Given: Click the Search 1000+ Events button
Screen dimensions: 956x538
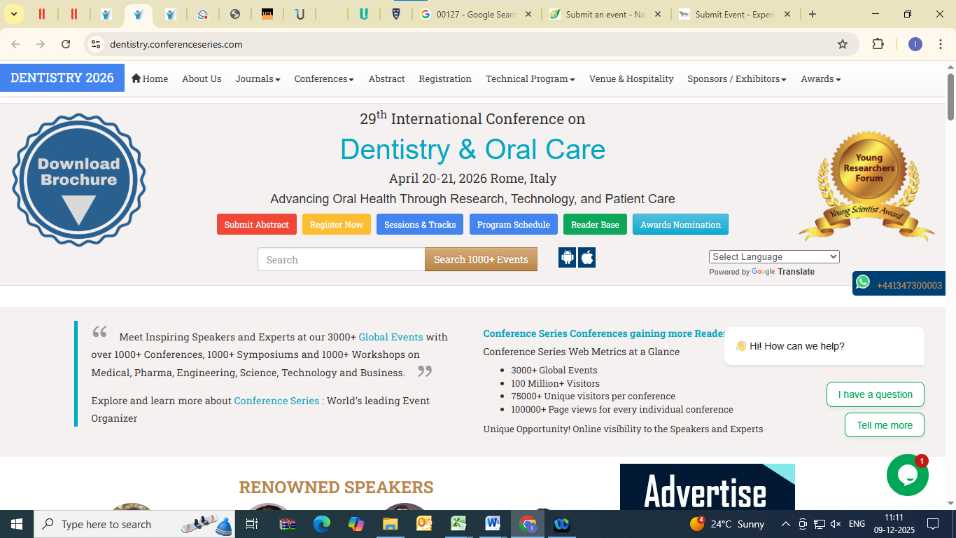Looking at the screenshot, I should pos(481,259).
